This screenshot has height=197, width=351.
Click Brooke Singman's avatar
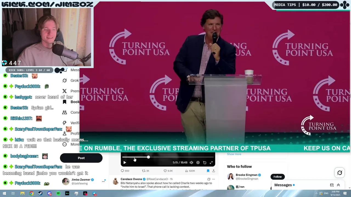(230, 177)
